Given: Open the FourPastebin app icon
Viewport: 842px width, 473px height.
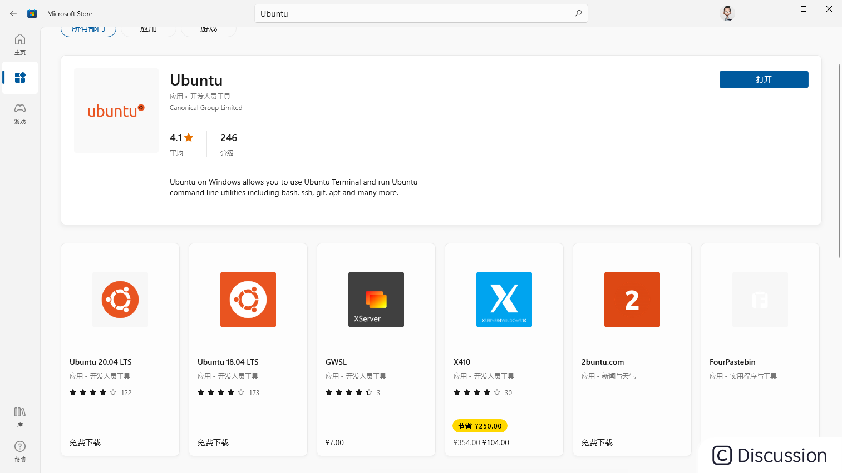Looking at the screenshot, I should [760, 300].
